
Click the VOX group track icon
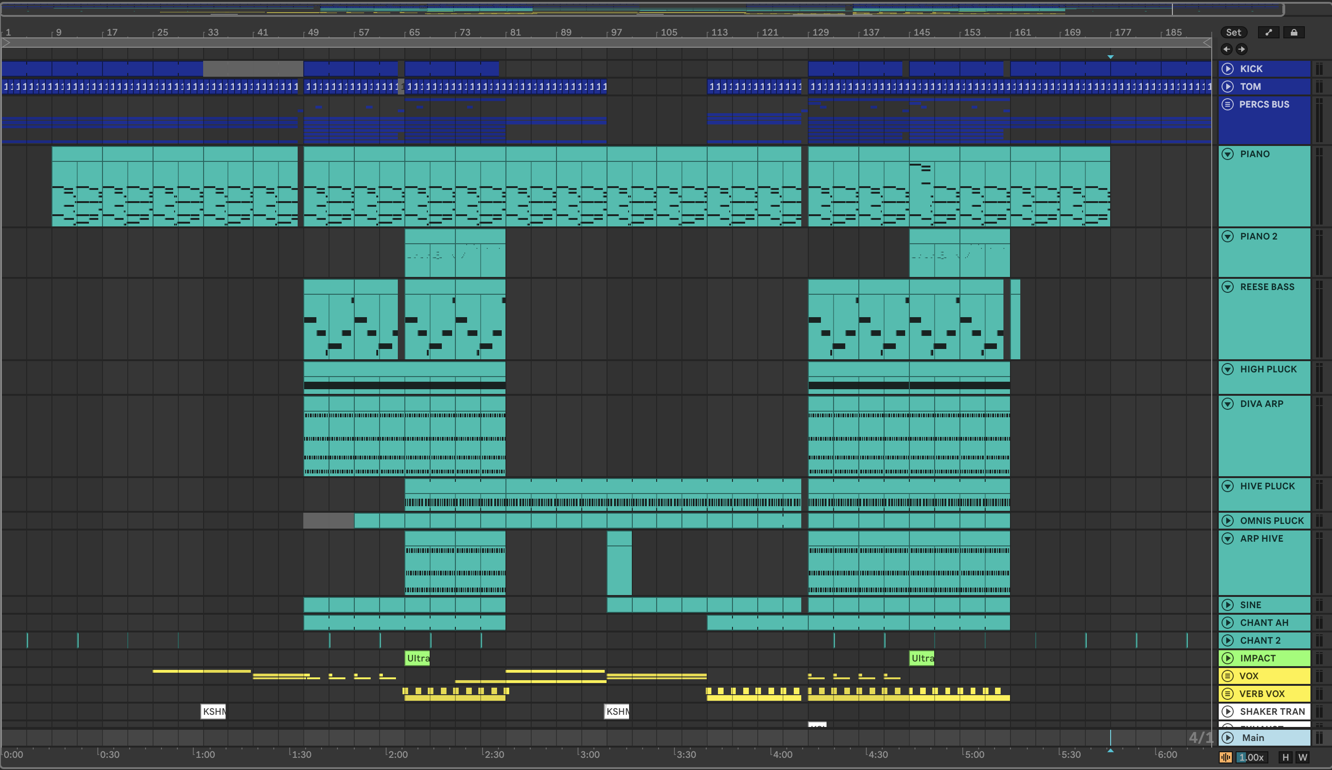tap(1227, 676)
